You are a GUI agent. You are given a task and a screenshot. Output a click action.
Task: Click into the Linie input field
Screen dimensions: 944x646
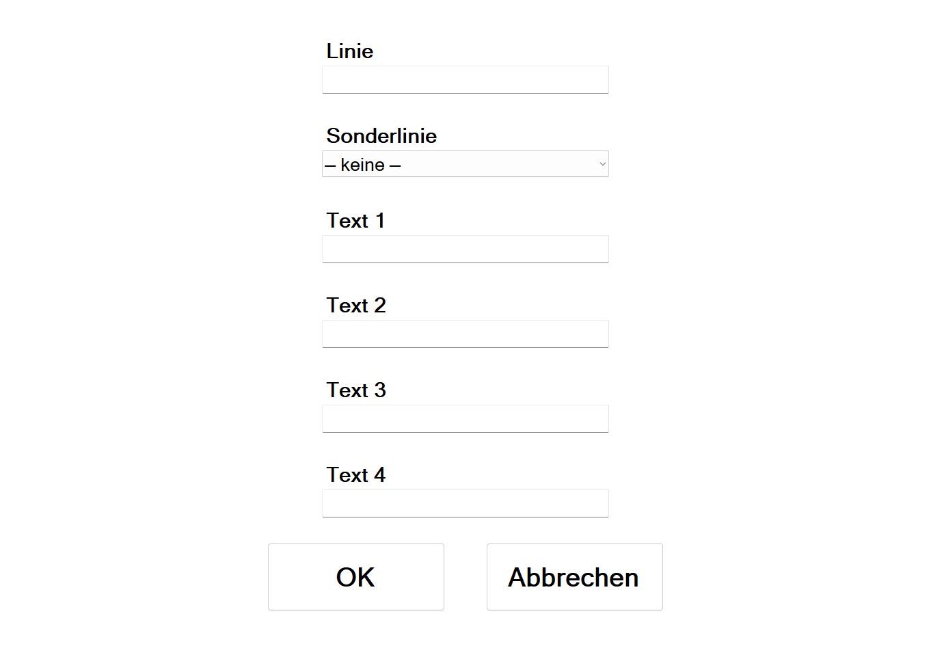point(465,80)
